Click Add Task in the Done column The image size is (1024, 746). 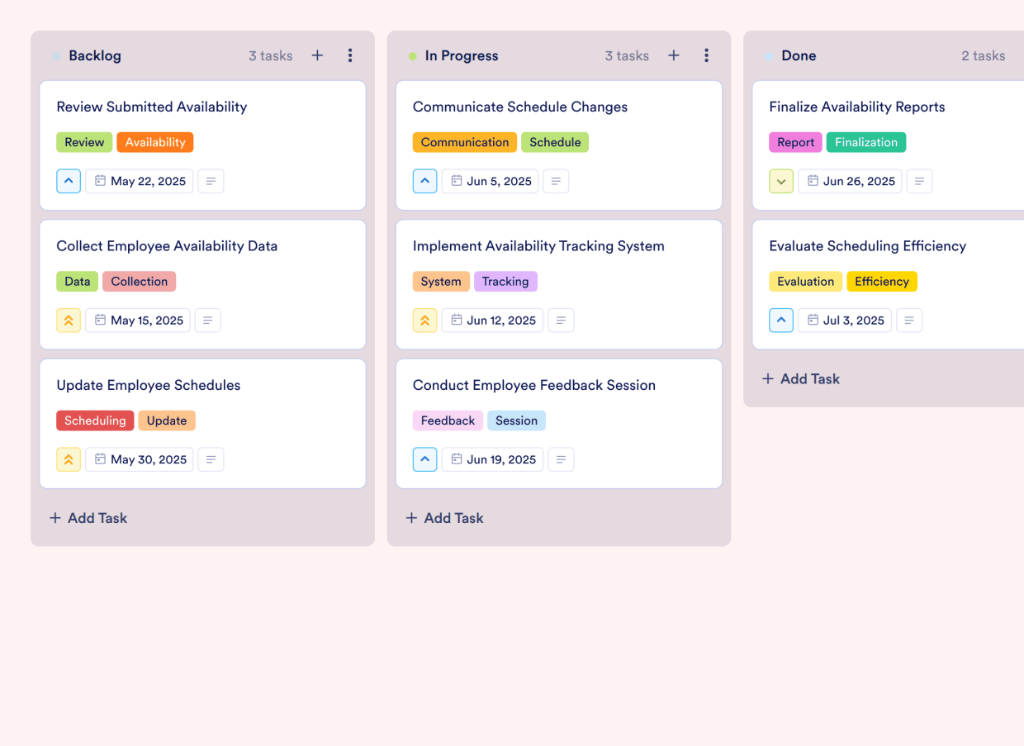click(x=800, y=378)
